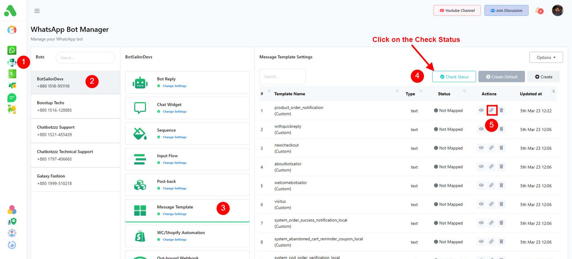
Task: Click the Bots search field
Action: 85,58
